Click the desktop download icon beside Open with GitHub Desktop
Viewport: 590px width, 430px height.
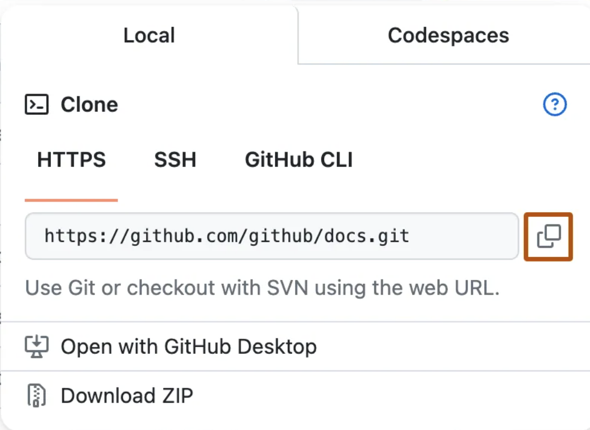[36, 347]
